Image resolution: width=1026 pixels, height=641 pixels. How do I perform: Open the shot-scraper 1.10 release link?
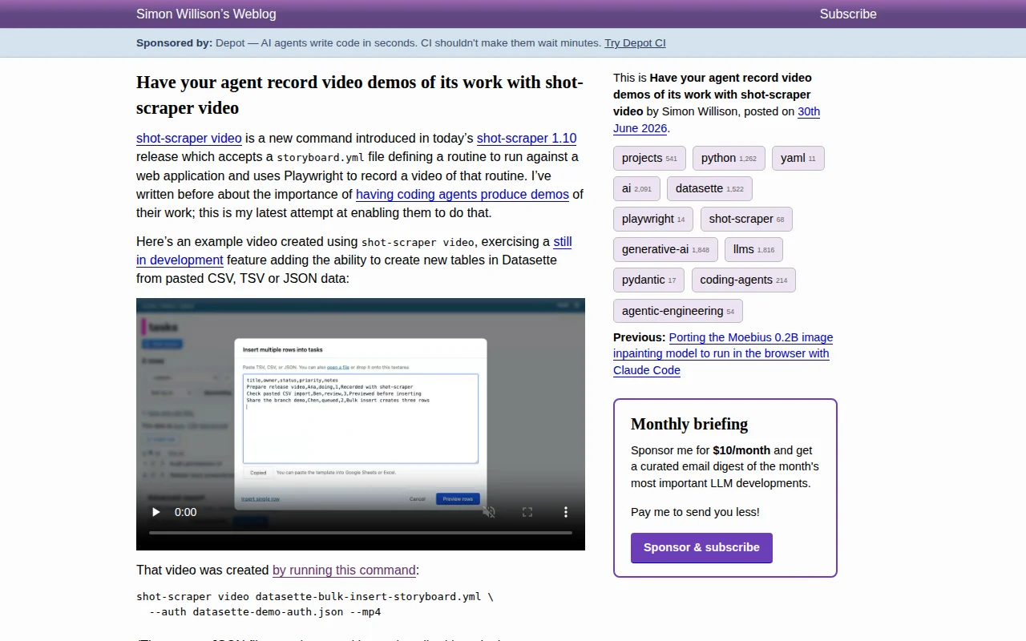click(527, 138)
